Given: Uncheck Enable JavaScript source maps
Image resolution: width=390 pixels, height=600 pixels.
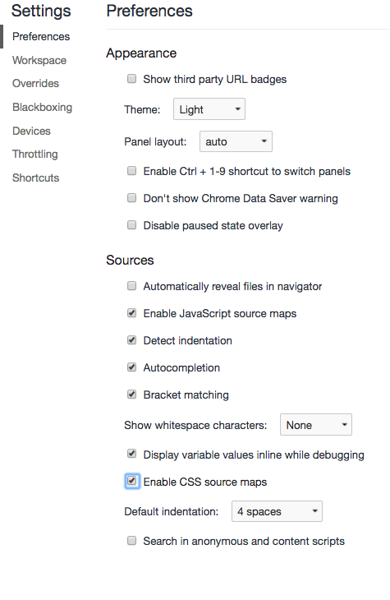Looking at the screenshot, I should 131,313.
